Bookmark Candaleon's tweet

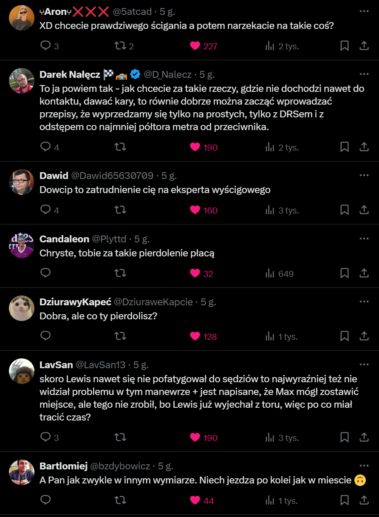coord(345,273)
